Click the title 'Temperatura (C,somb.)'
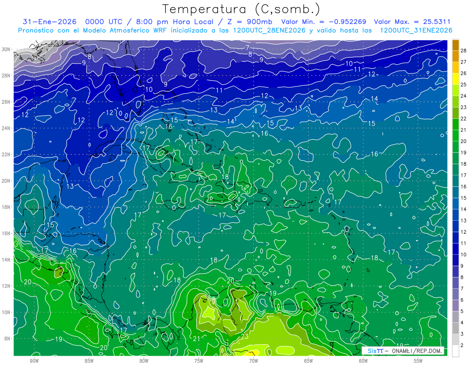This screenshot has width=474, height=366. point(241,9)
